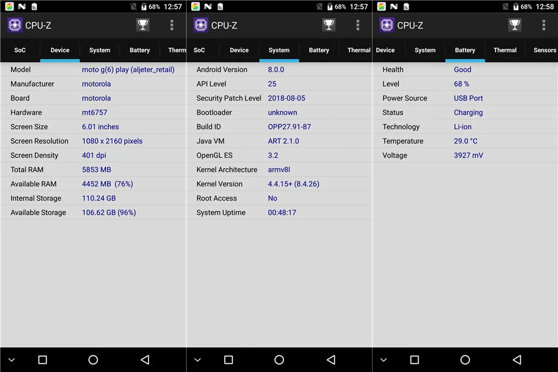Tap the CPU-Z app logo in right screen

[386, 25]
